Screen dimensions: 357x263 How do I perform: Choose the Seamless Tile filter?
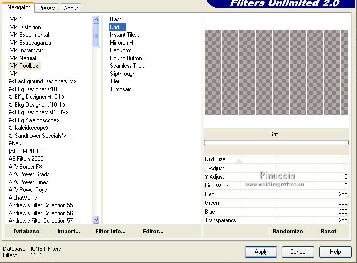tap(127, 66)
